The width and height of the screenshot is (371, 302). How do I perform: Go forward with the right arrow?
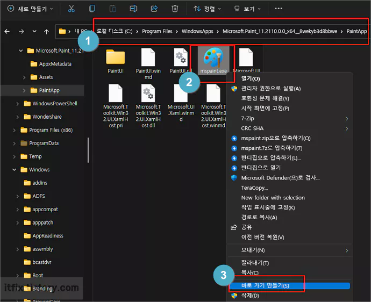pos(22,31)
